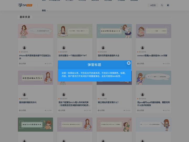Click author avatar on 用java编写app card
The height and width of the screenshot is (142, 189).
143,94
